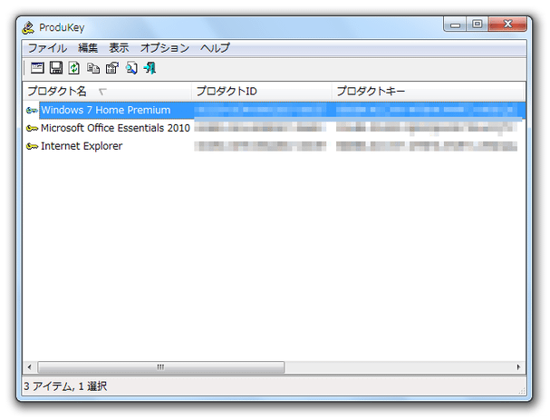Viewport: 550px width, 420px height.
Task: Click the horizontal scrollbar right arrow
Action: [x=518, y=367]
